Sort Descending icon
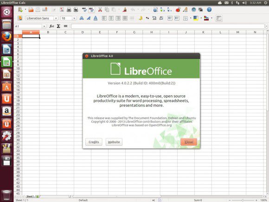The width and height of the screenshot is (269, 202). point(169,10)
